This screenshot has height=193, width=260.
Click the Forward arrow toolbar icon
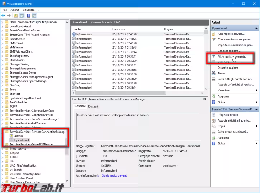tap(9, 16)
